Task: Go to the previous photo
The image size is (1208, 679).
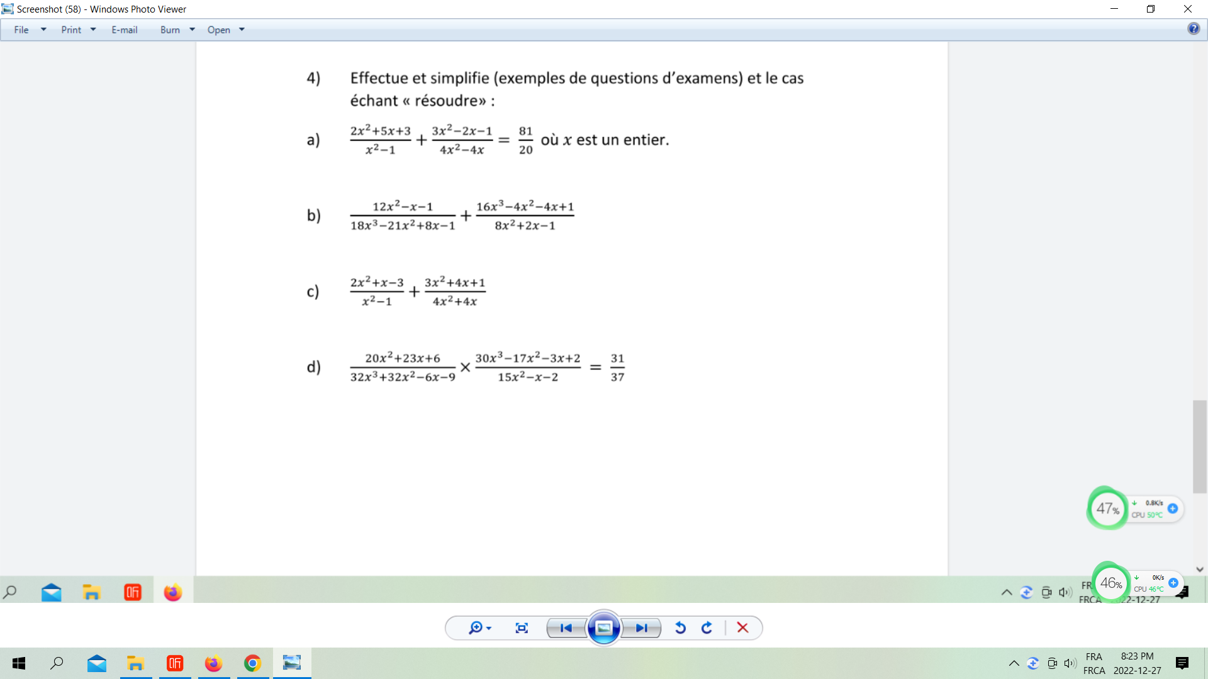Action: click(566, 627)
